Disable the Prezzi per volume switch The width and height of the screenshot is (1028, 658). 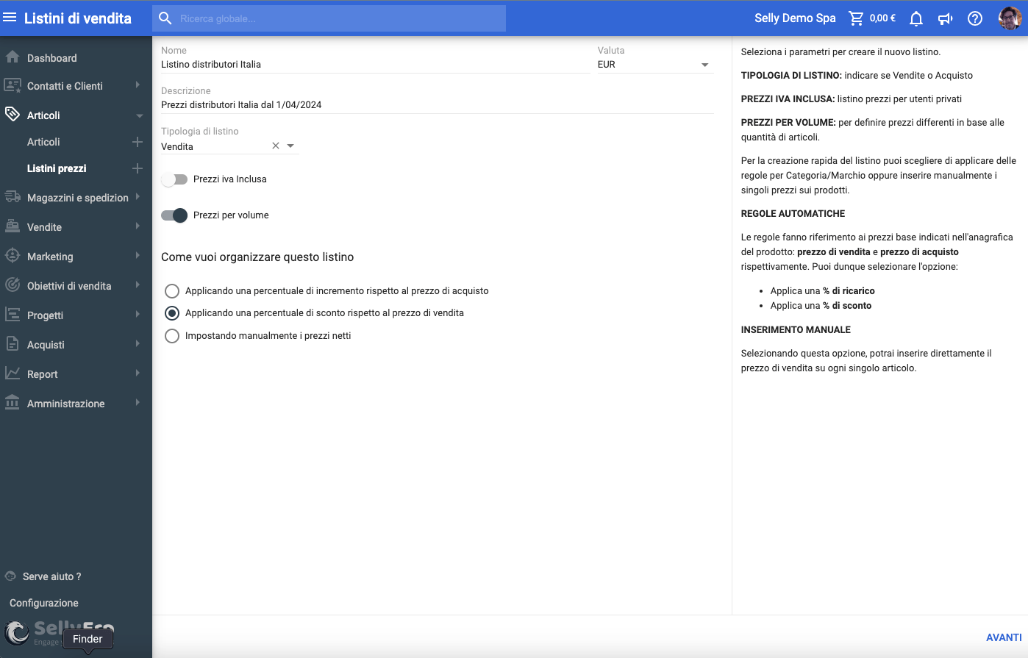coord(175,215)
